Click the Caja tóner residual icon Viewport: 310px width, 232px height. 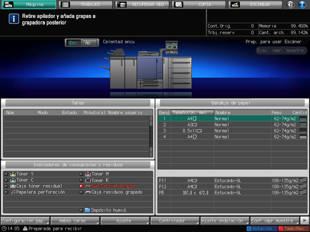click(13, 186)
